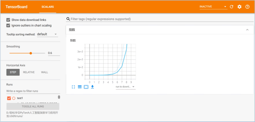Fit chart domain to data icon
255x122 pixels.
tap(86, 87)
